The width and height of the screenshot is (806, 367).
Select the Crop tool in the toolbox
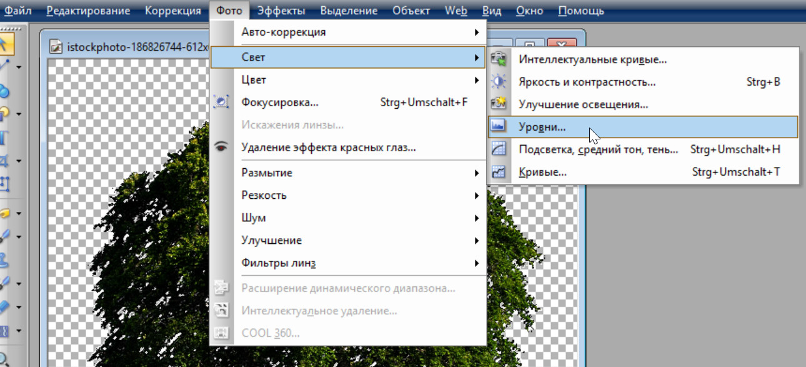5,161
